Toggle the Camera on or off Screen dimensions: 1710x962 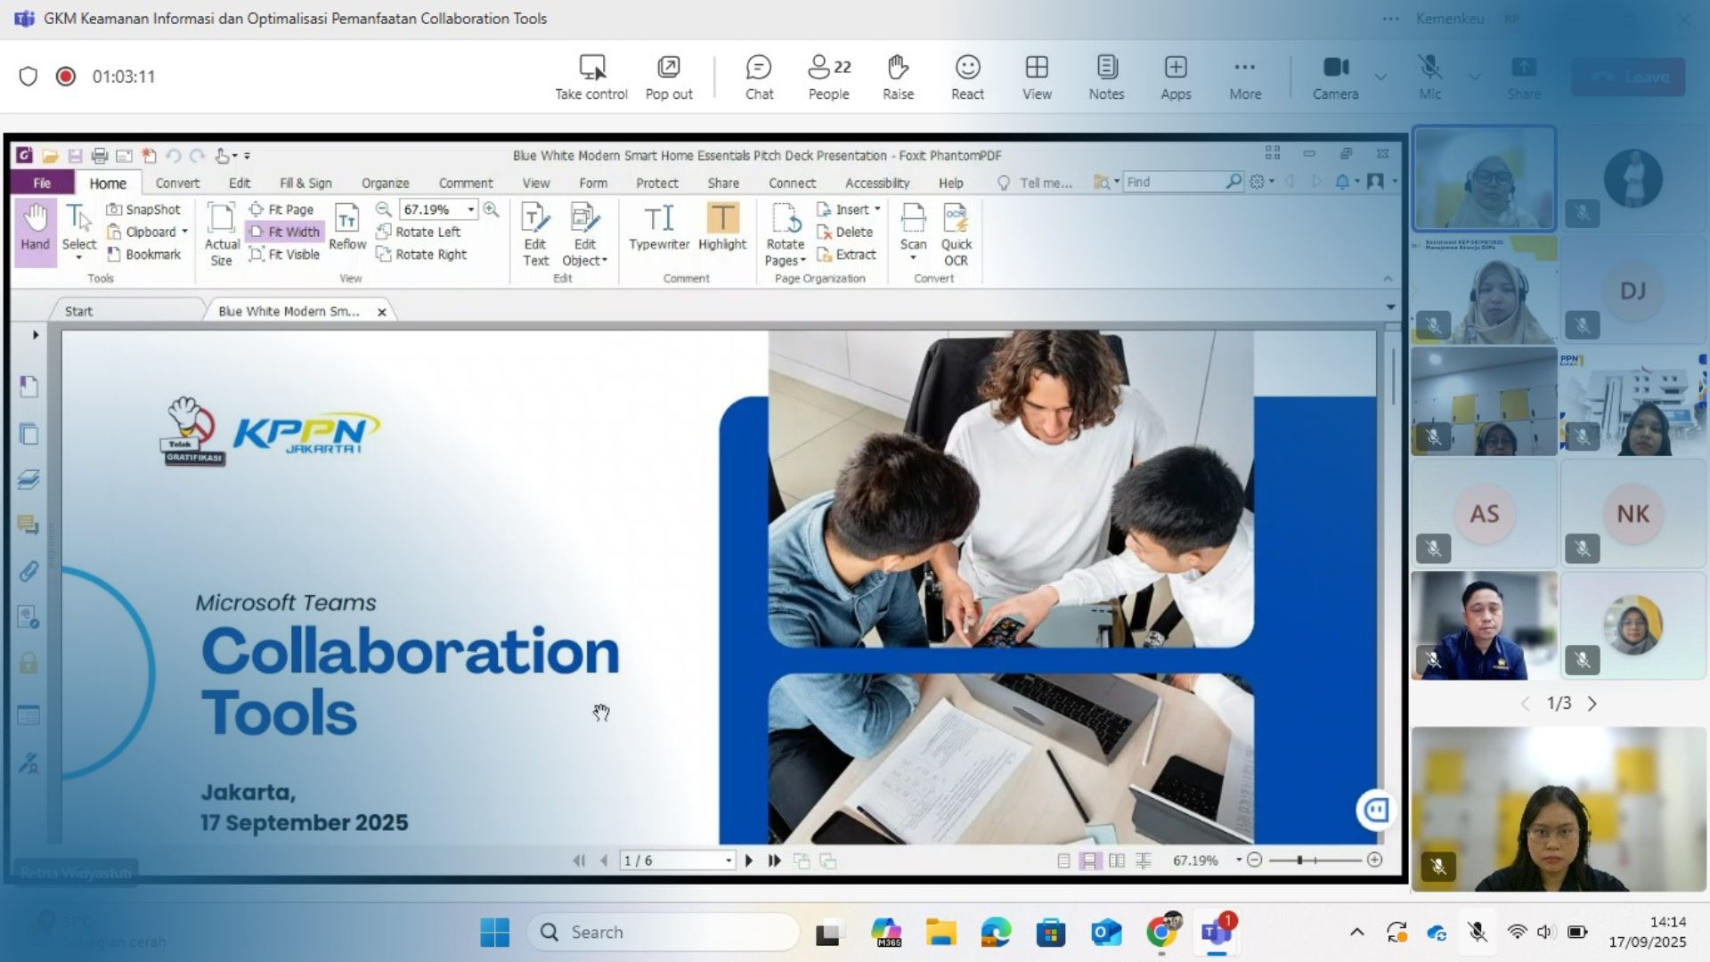(1335, 77)
